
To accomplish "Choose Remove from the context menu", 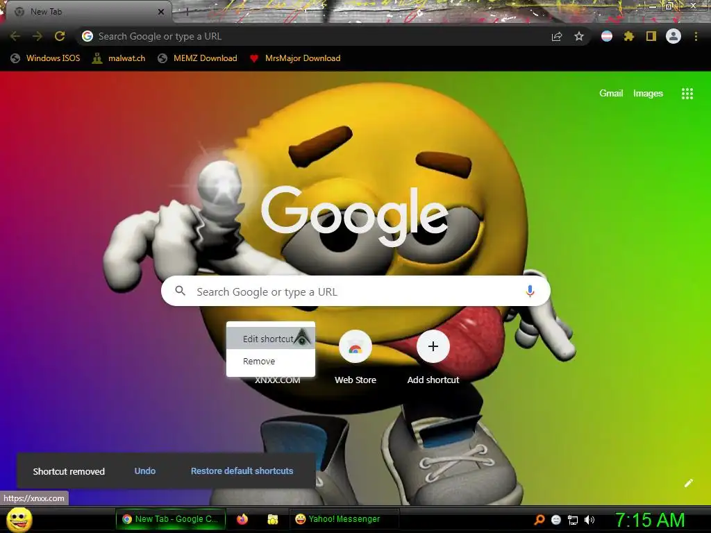I will (x=271, y=361).
